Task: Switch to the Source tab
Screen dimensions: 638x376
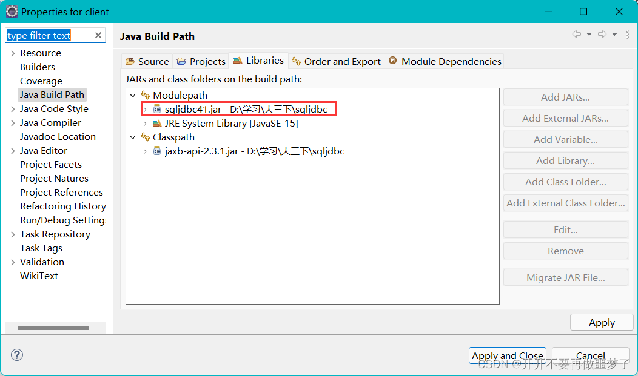Action: coord(147,61)
